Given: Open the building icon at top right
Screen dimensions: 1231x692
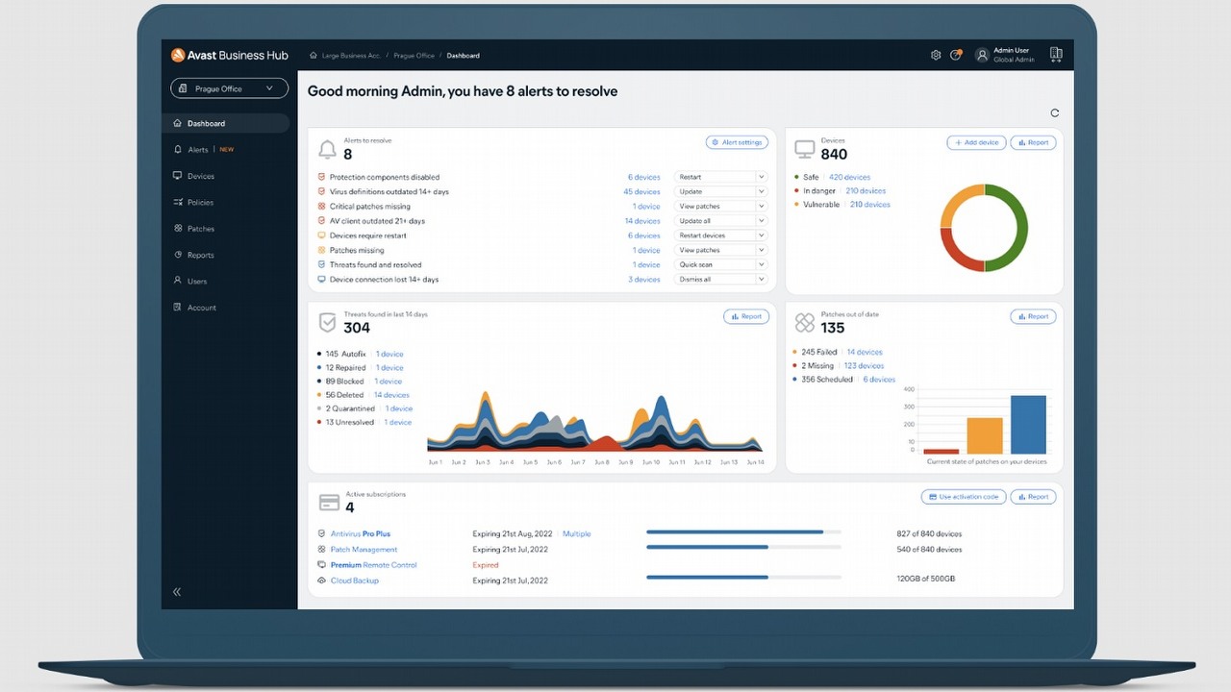Looking at the screenshot, I should 1056,55.
